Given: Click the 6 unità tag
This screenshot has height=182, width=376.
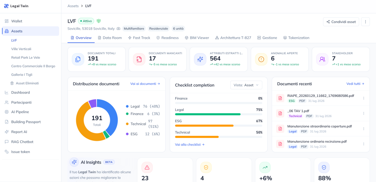Looking at the screenshot, I should pos(178,28).
